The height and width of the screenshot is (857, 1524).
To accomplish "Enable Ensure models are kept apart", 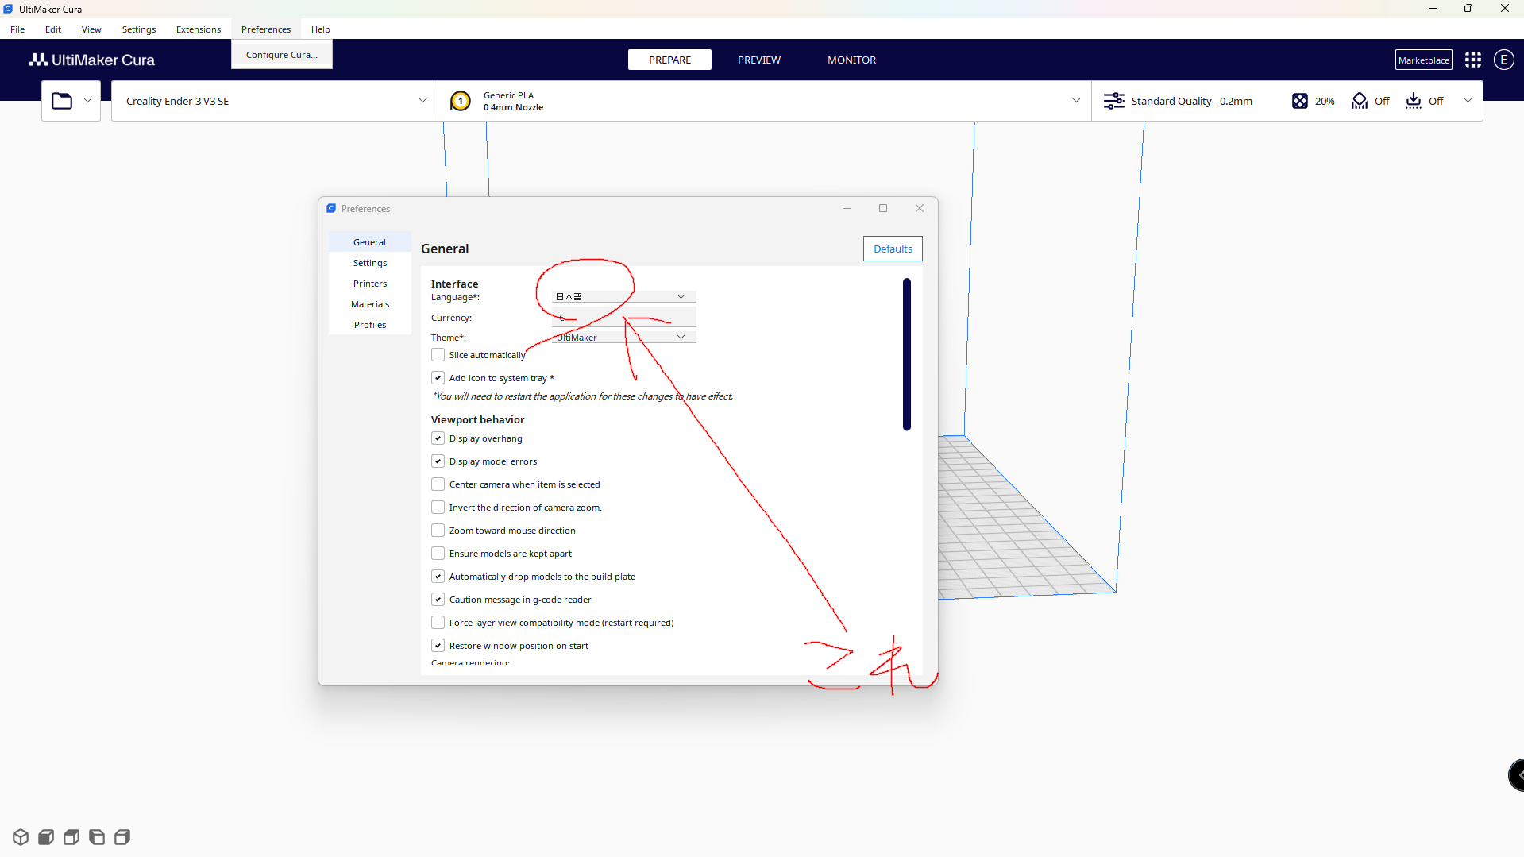I will click(438, 554).
